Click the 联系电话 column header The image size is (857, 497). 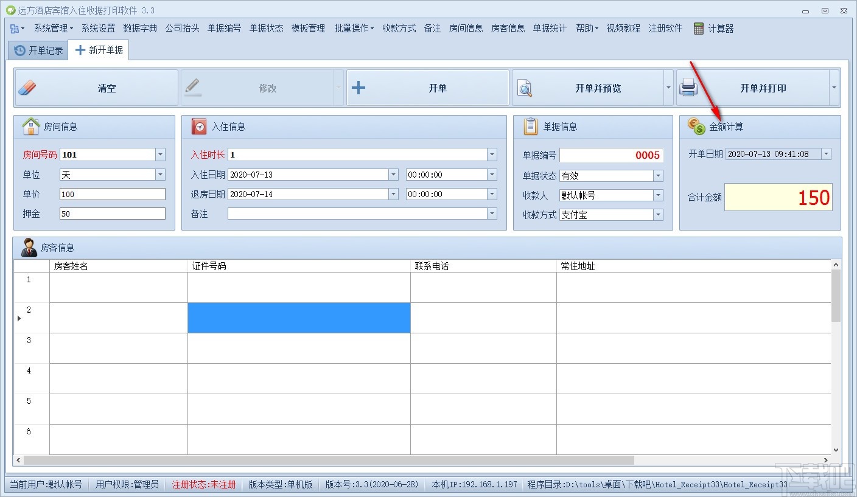[x=483, y=266]
